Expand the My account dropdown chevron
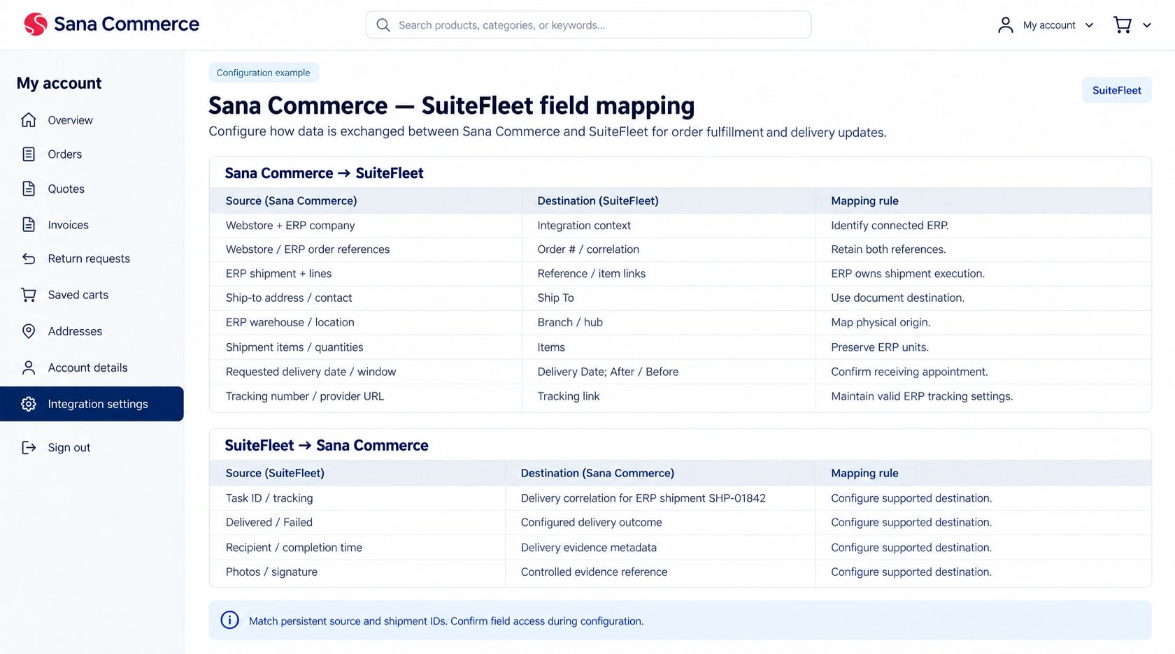This screenshot has height=654, width=1175. (1089, 25)
